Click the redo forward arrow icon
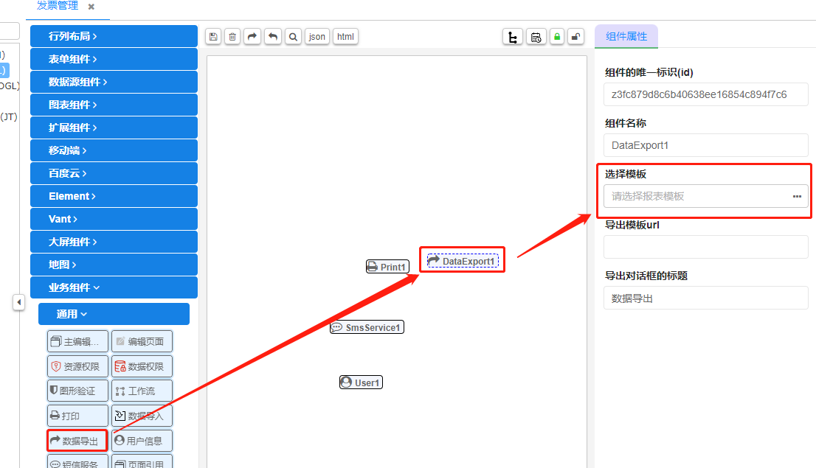Viewport: 816px width, 468px height. point(253,37)
